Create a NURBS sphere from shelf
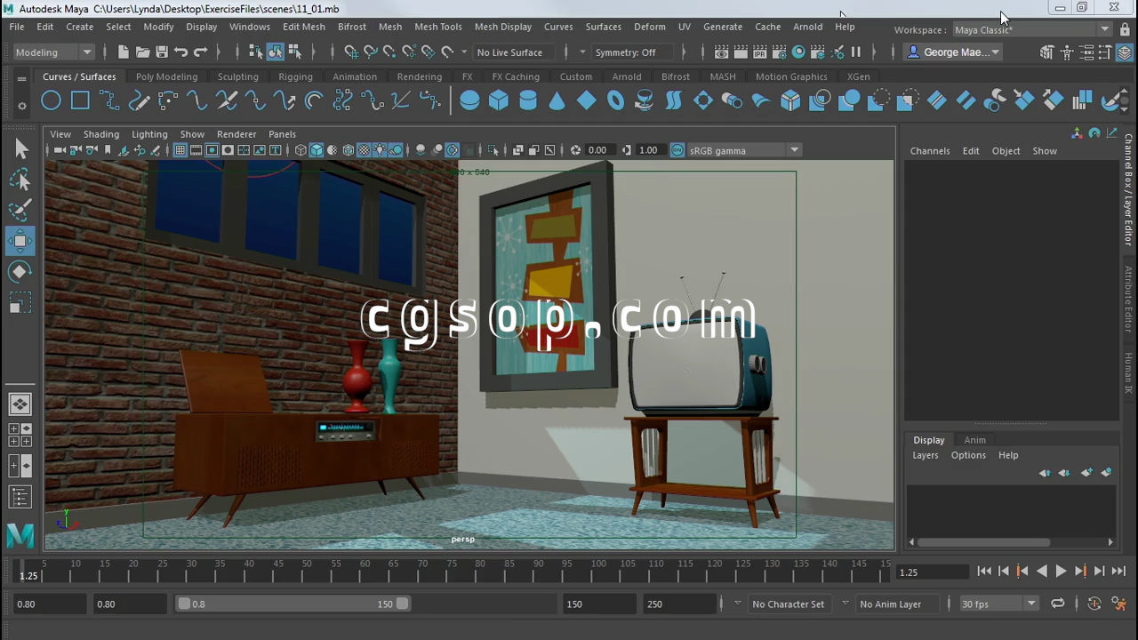This screenshot has width=1138, height=640. click(469, 100)
